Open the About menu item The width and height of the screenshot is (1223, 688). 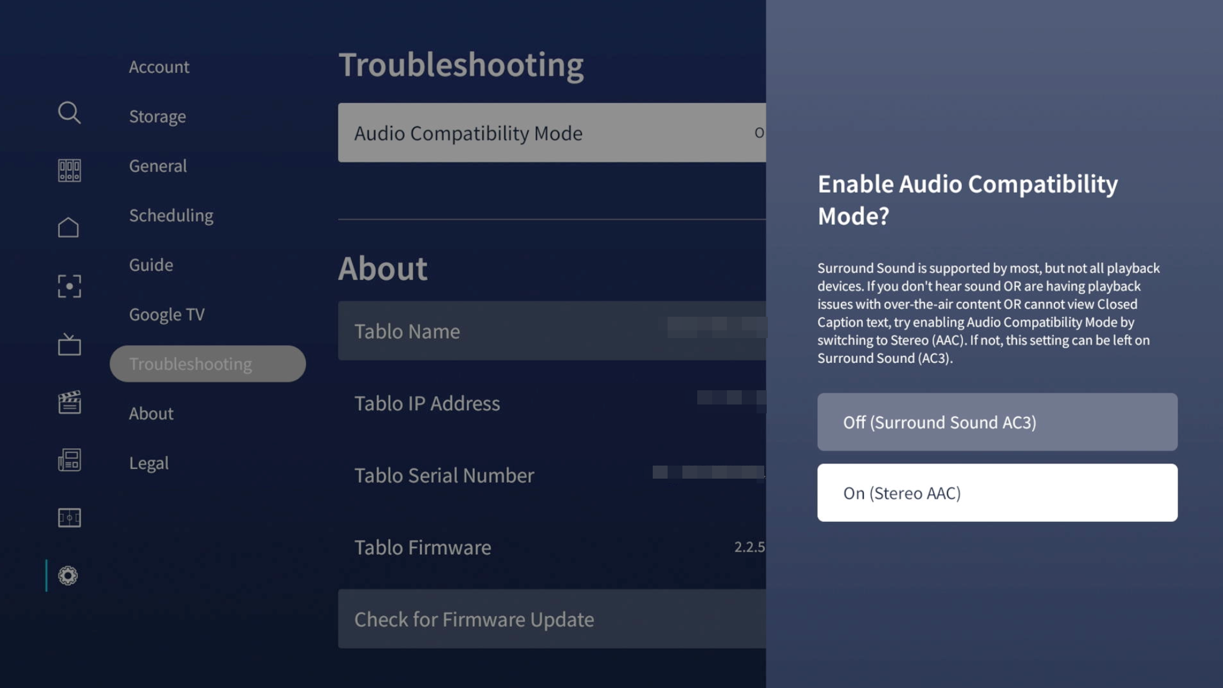coord(151,413)
